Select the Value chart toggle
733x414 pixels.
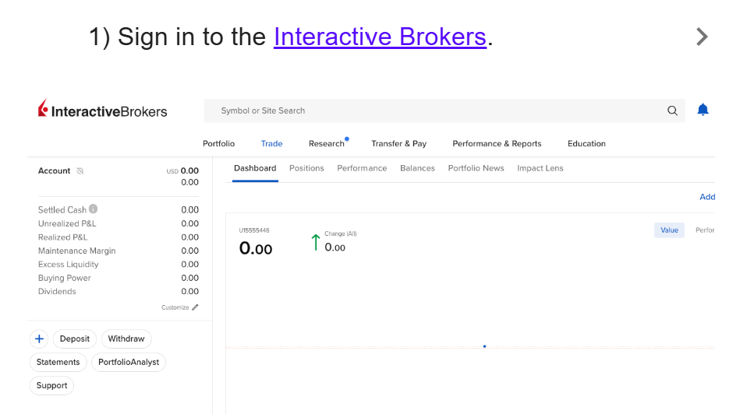point(669,230)
